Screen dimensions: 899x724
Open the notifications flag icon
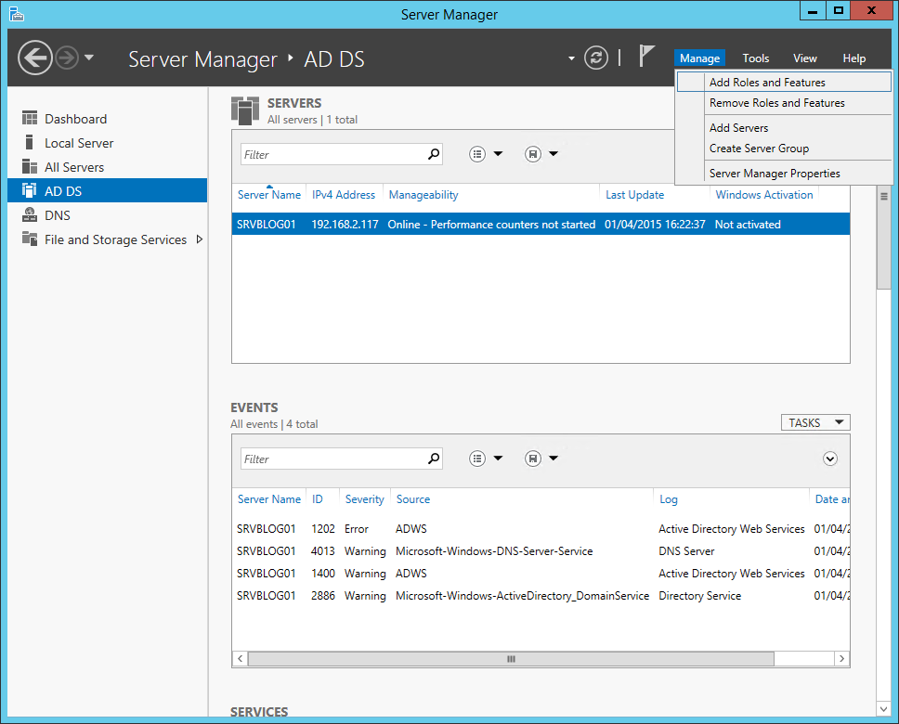click(x=647, y=57)
